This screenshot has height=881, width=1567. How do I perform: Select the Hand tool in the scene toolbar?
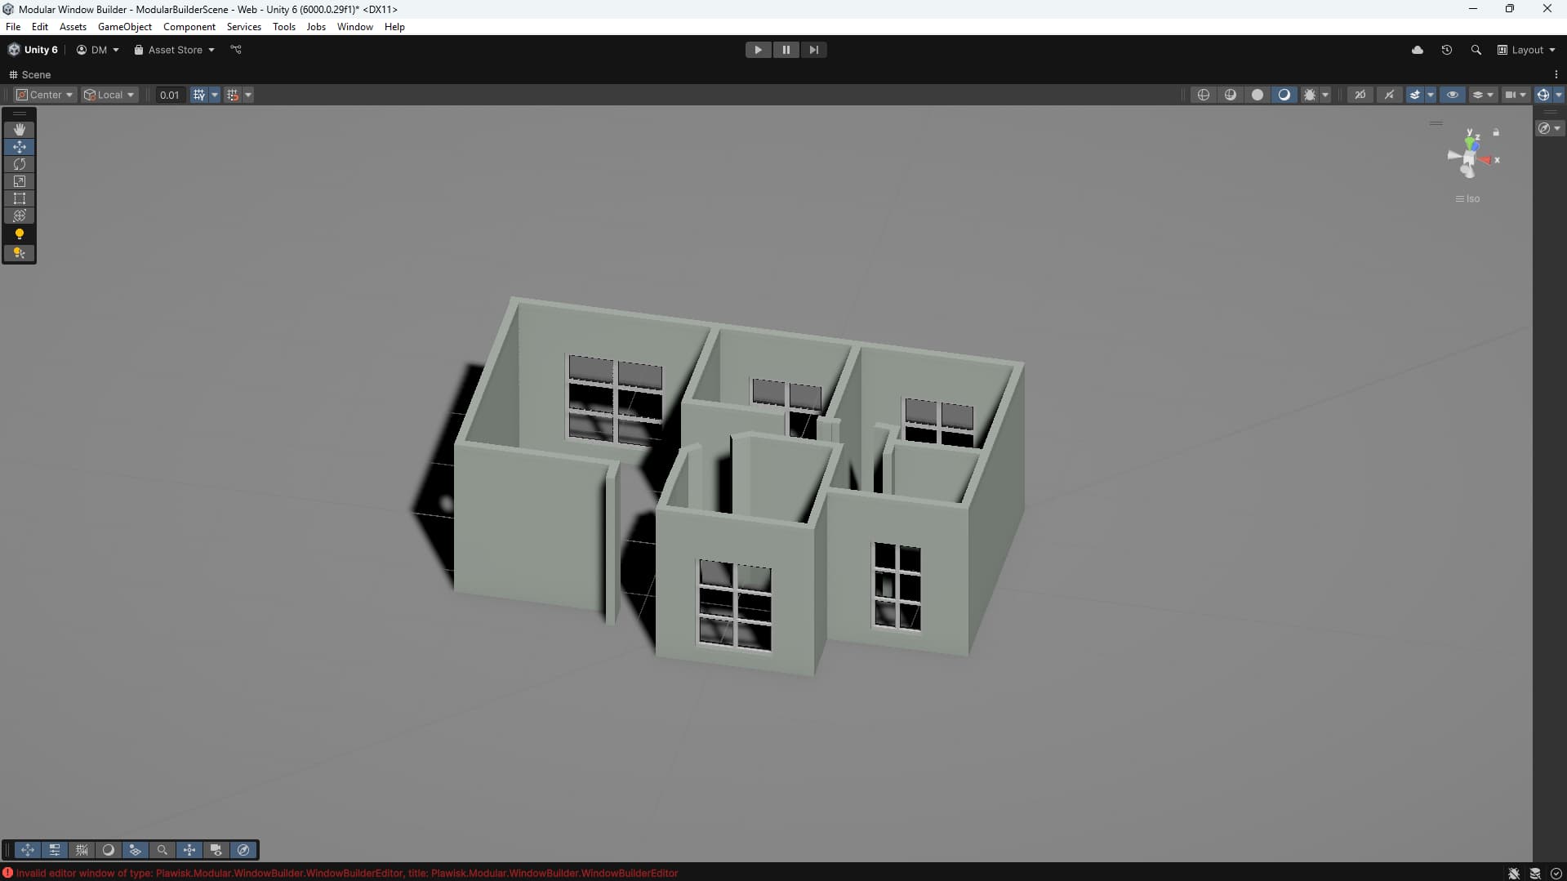coord(19,129)
